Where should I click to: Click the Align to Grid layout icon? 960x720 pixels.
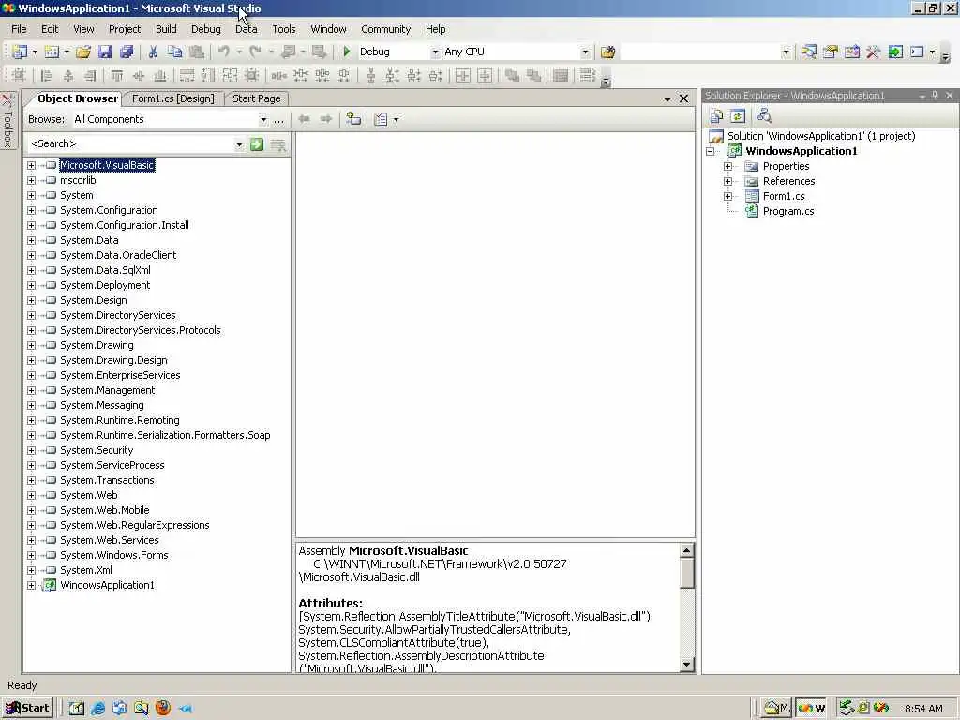[x=19, y=76]
